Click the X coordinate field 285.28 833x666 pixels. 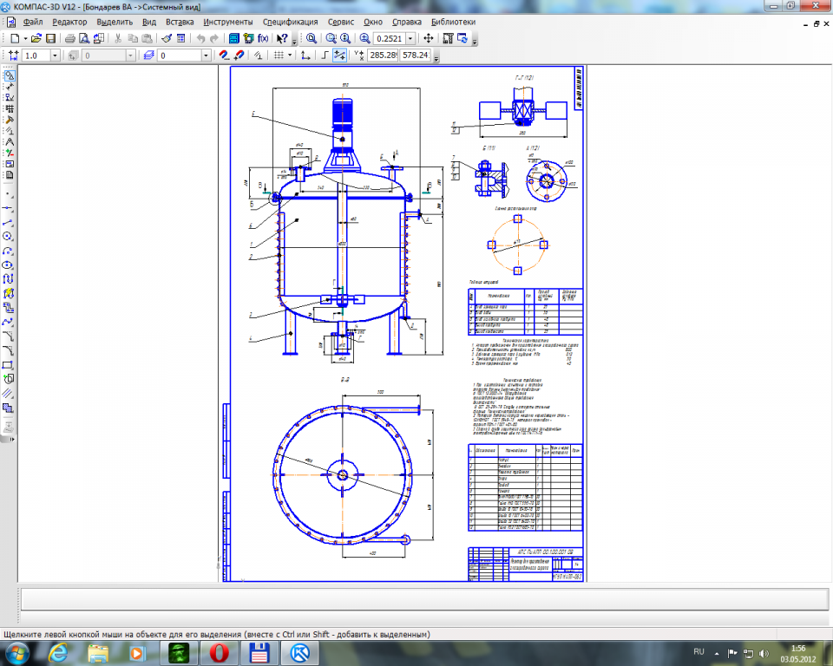(x=383, y=55)
